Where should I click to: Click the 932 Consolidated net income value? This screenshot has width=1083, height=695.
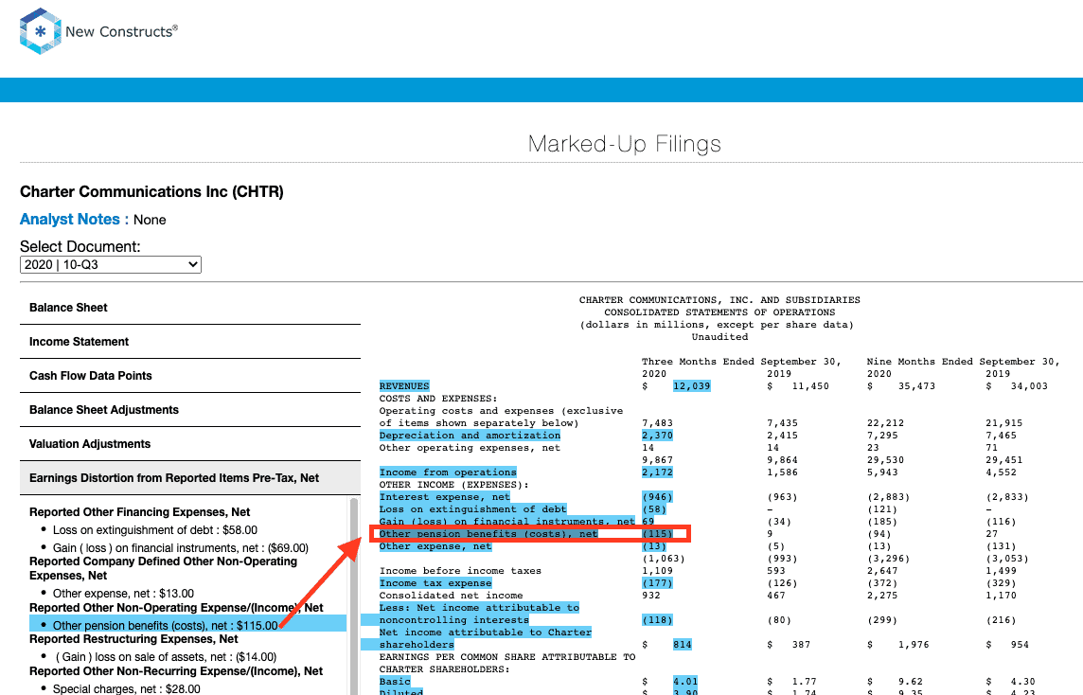pos(651,596)
